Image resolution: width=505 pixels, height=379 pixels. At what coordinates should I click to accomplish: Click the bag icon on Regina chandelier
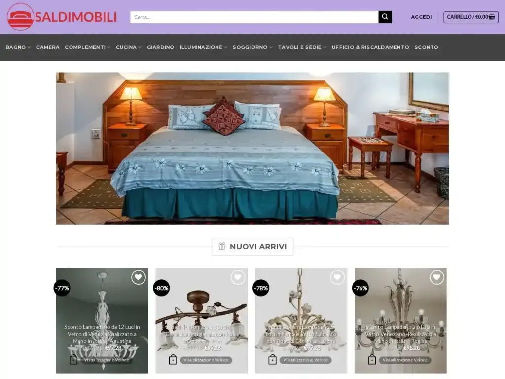pos(372,360)
